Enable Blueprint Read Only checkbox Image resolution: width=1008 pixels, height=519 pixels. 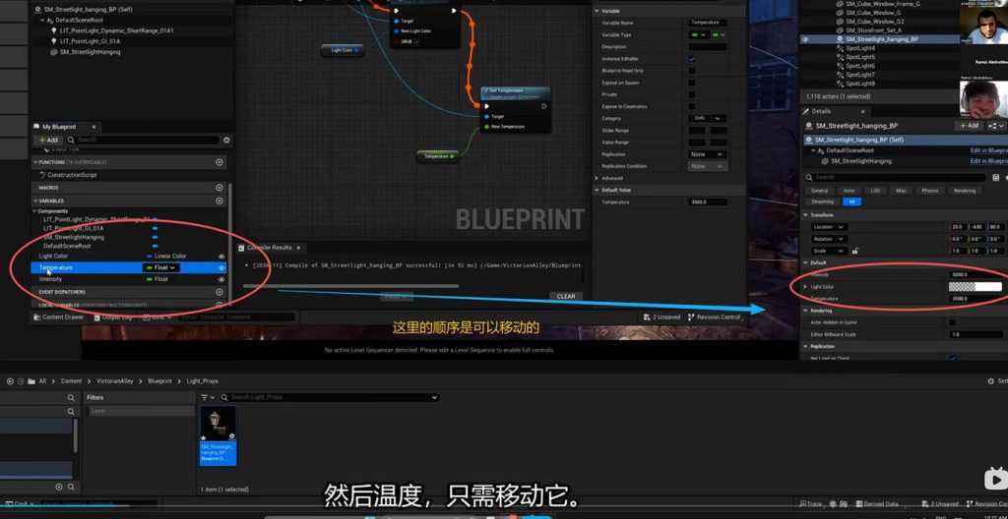pyautogui.click(x=692, y=71)
